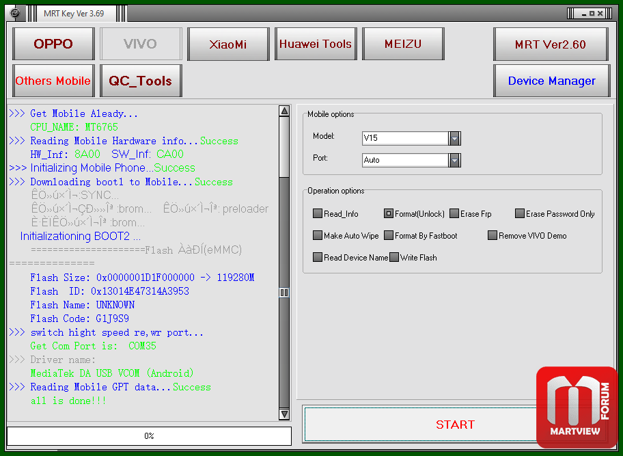
Task: Close the MRT Key window
Action: coord(600,14)
